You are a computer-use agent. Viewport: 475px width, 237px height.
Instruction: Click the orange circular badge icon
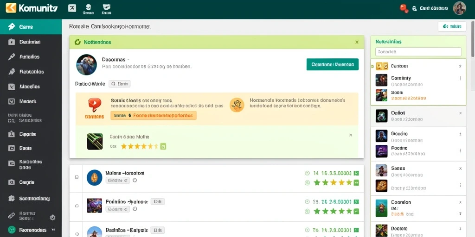(x=237, y=105)
